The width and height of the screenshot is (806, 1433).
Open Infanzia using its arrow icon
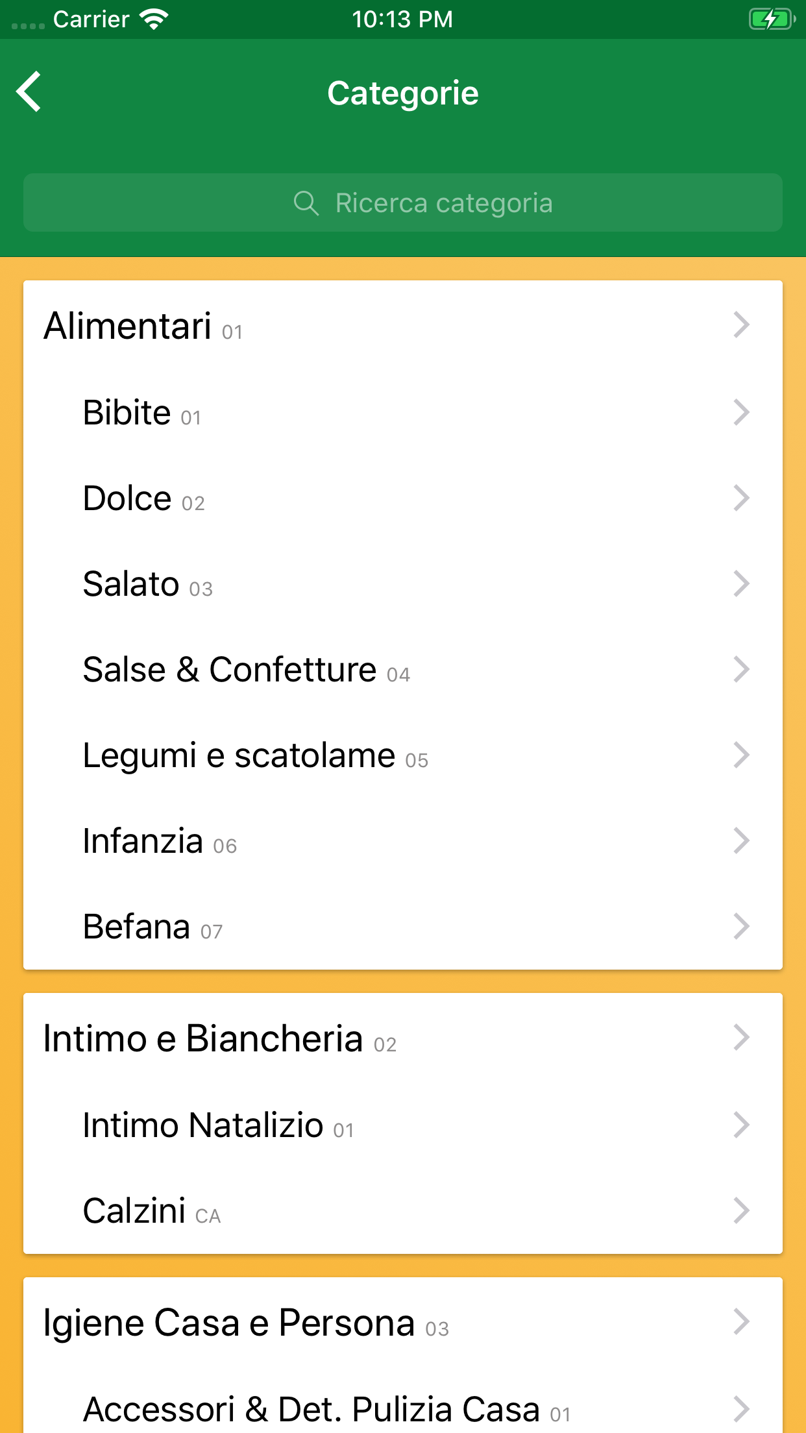pyautogui.click(x=741, y=840)
